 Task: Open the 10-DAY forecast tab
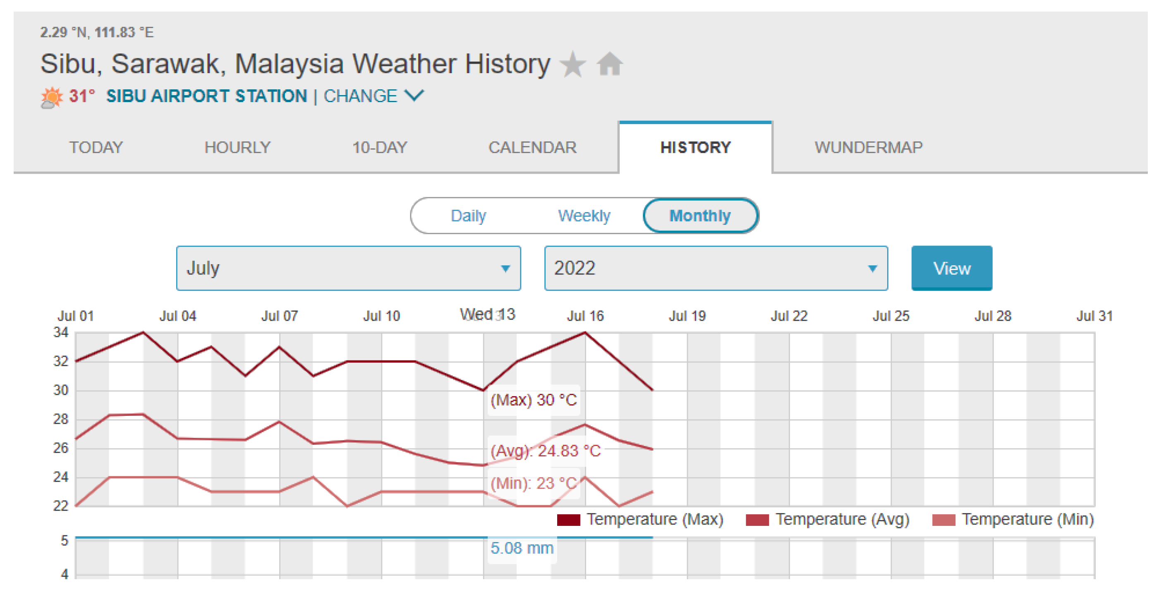coord(379,148)
